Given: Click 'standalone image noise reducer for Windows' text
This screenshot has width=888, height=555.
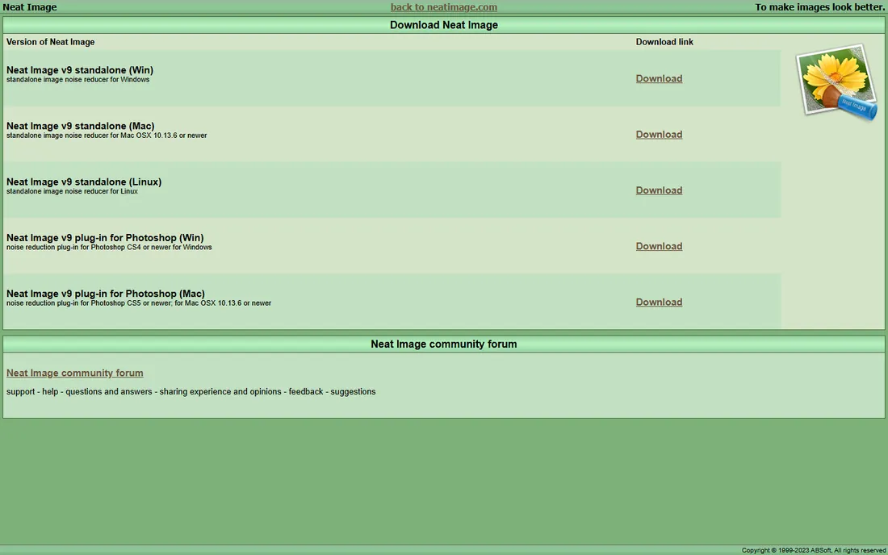Looking at the screenshot, I should tap(78, 80).
